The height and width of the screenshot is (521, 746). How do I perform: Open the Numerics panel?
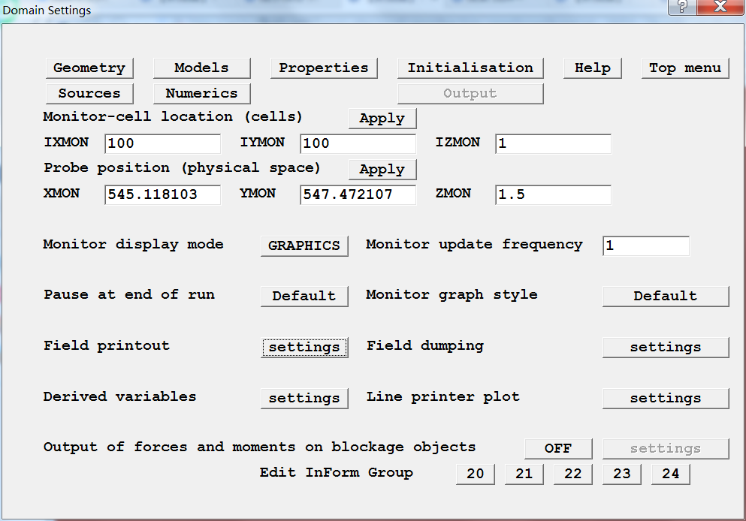tap(201, 94)
